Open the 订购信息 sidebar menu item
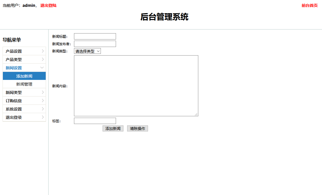This screenshot has height=195, width=322. pyautogui.click(x=14, y=101)
